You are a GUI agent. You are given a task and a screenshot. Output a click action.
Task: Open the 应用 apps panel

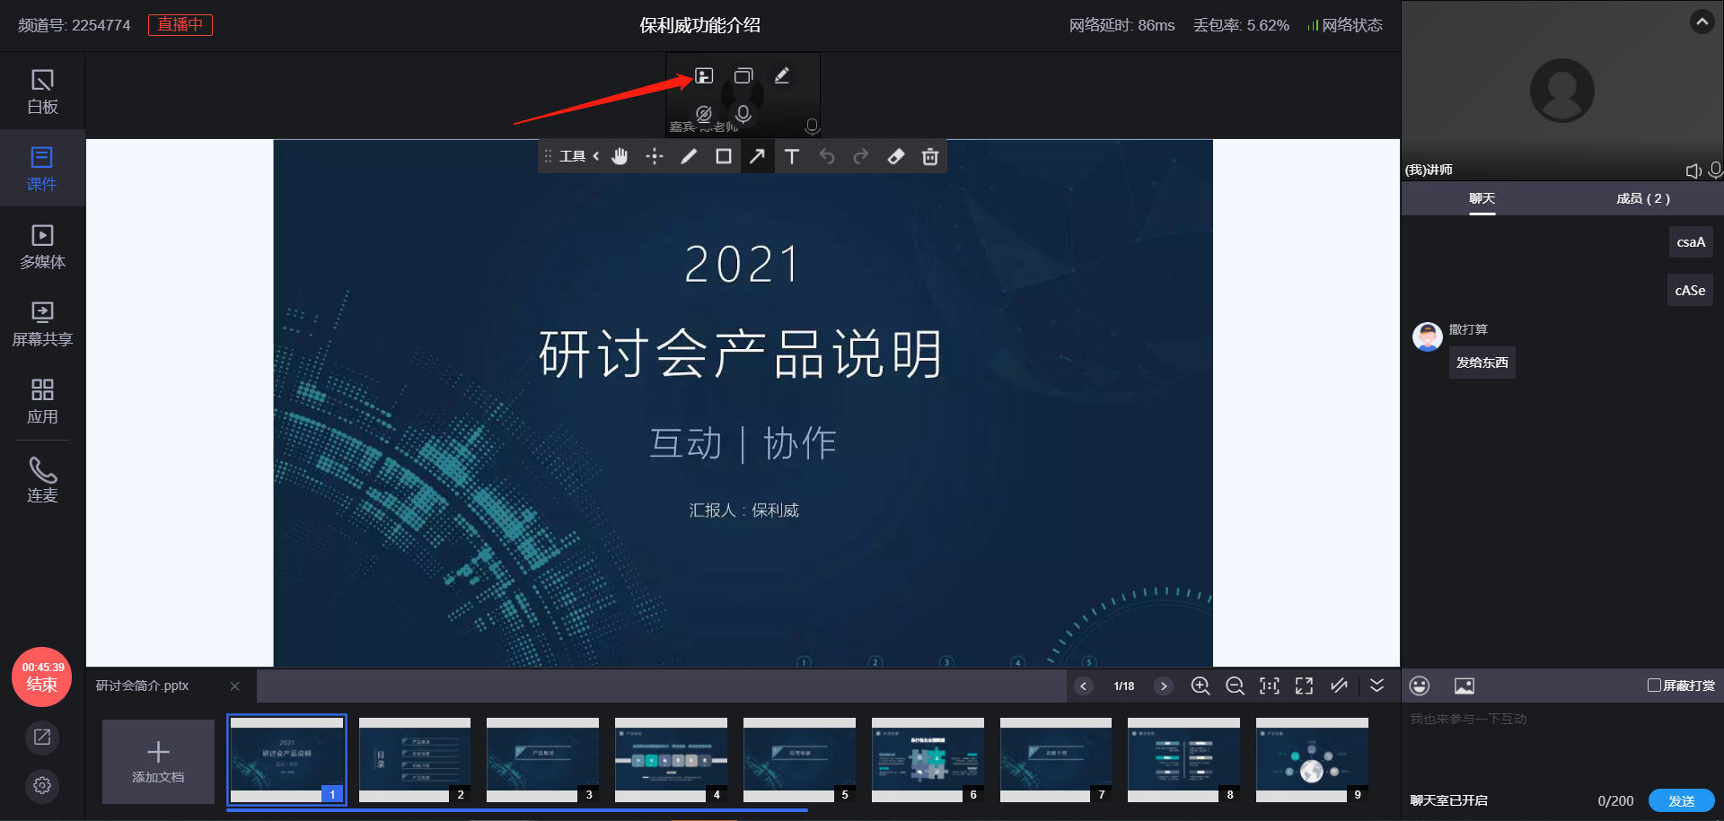[42, 401]
